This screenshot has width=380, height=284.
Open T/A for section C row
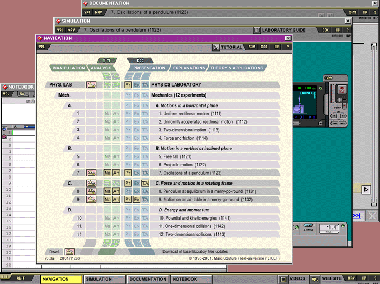(145, 183)
